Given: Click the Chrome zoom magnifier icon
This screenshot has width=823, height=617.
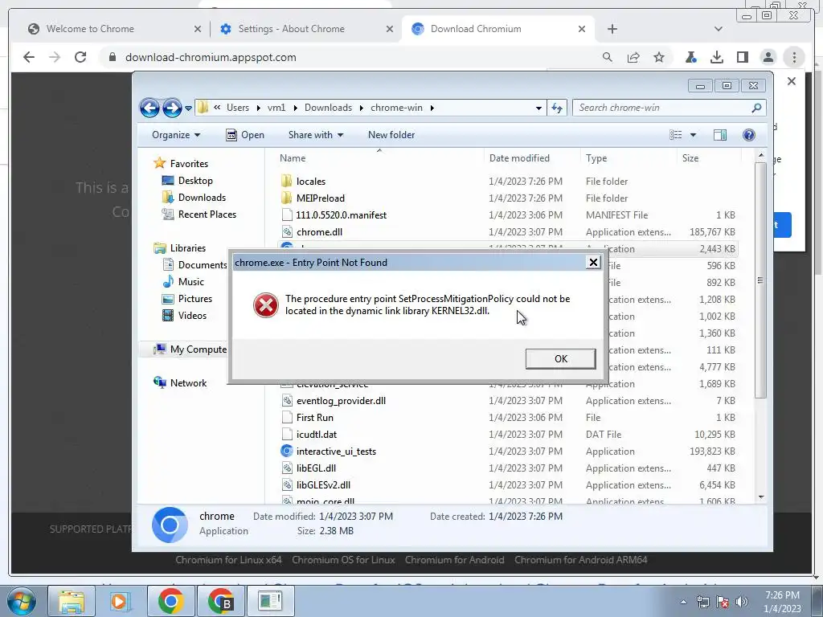Looking at the screenshot, I should pos(608,57).
